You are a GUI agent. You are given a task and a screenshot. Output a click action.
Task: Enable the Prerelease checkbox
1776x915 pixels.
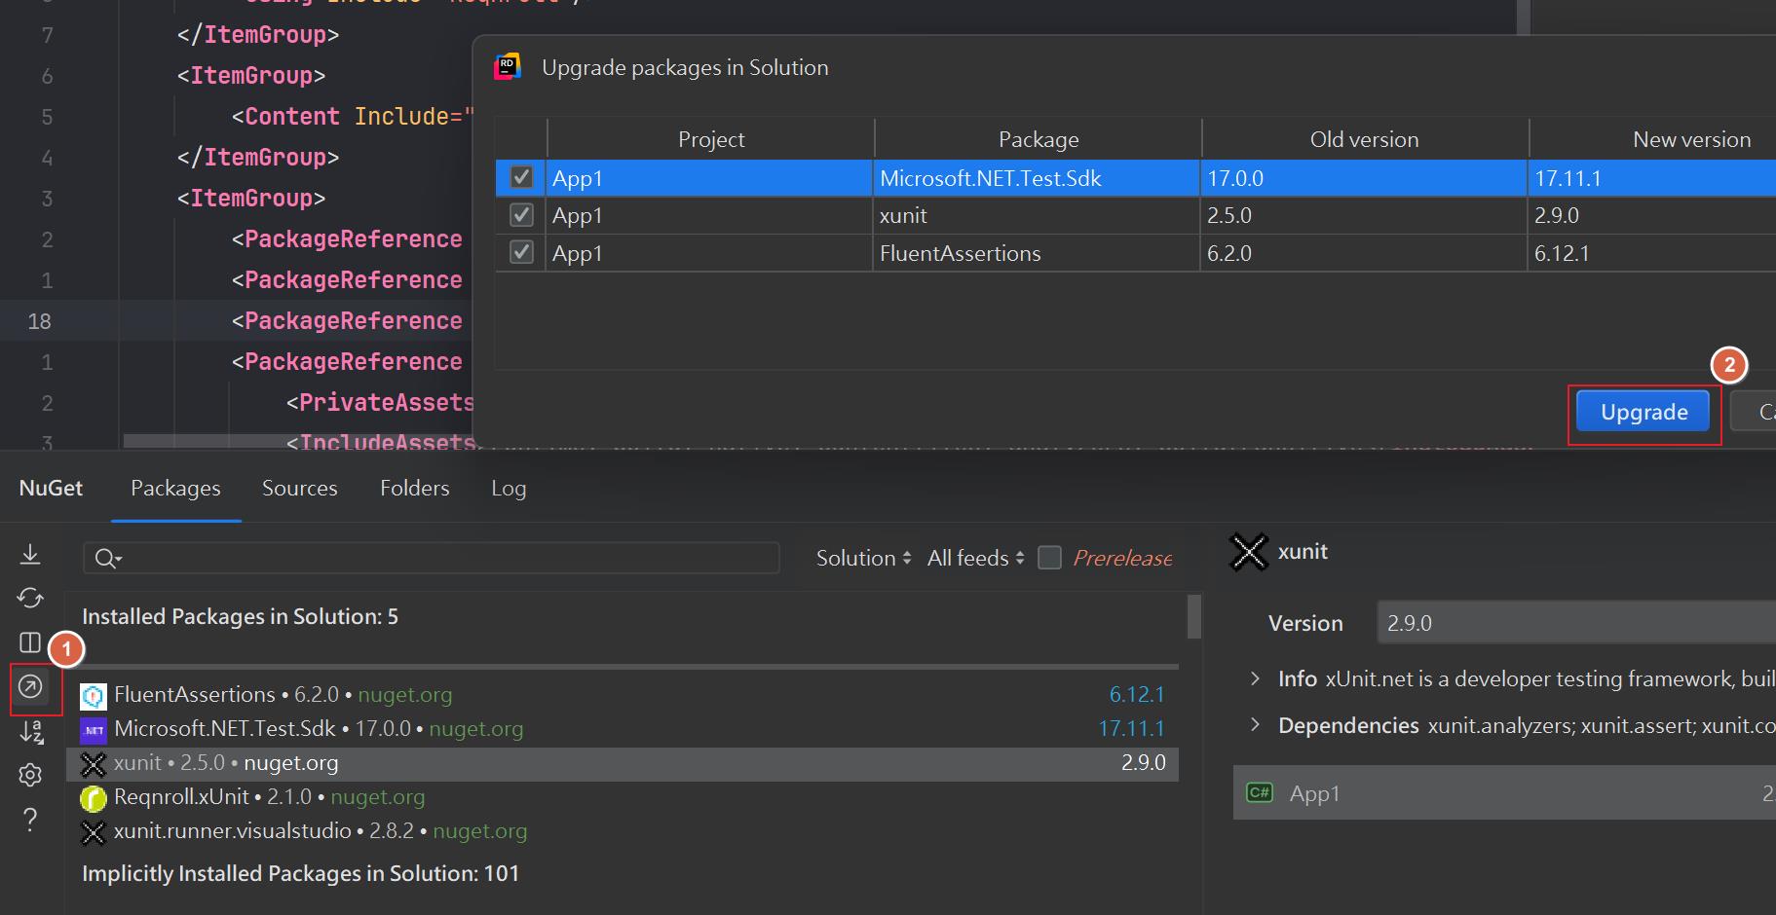click(1049, 558)
